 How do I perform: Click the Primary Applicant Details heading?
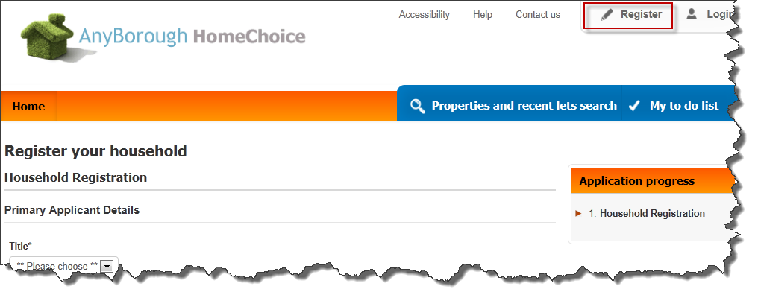click(x=72, y=210)
